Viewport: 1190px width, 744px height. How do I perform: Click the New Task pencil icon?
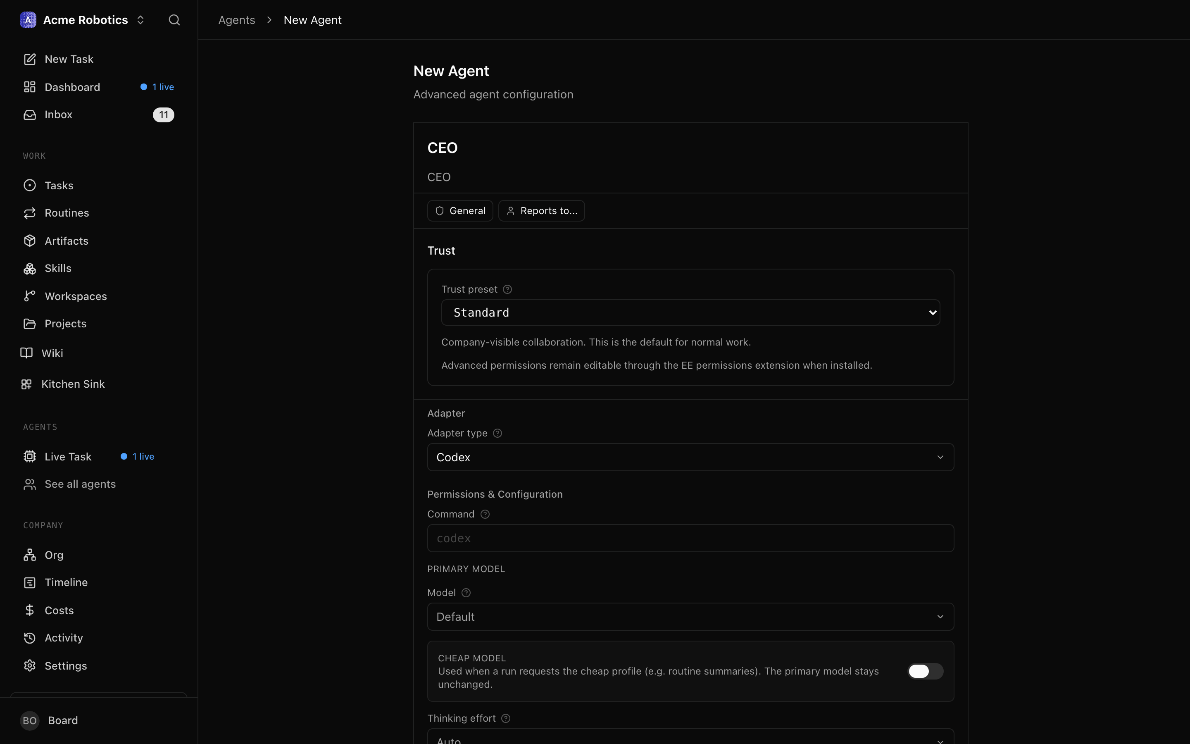[29, 59]
